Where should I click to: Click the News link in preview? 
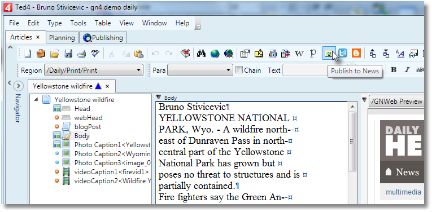click(407, 172)
